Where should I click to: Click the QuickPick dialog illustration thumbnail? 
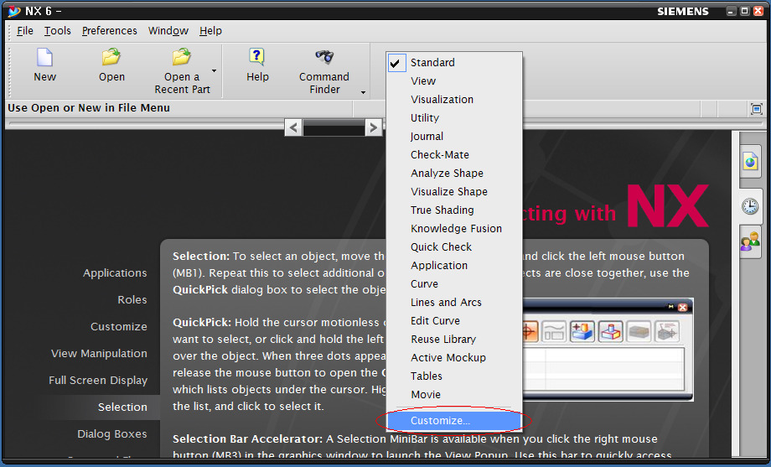(x=608, y=350)
